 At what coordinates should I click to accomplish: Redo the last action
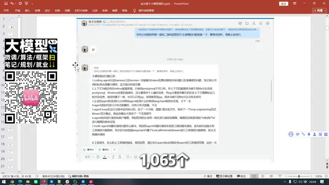[20, 4]
